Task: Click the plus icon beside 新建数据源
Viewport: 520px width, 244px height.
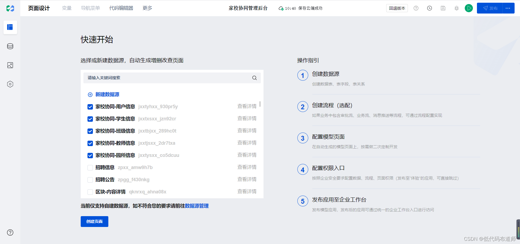Action: (x=90, y=95)
